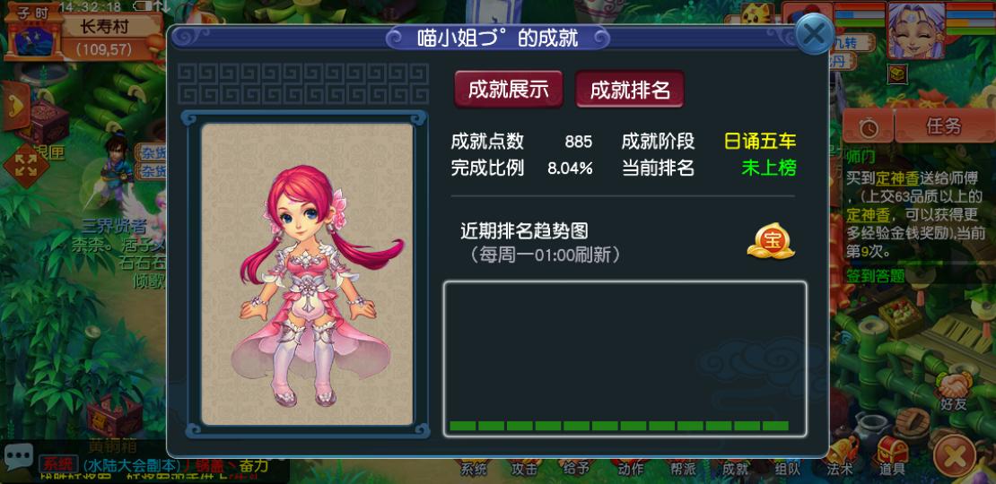This screenshot has width=996, height=484.
Task: Click the gold 宝 ingot icon
Action: coord(771,241)
